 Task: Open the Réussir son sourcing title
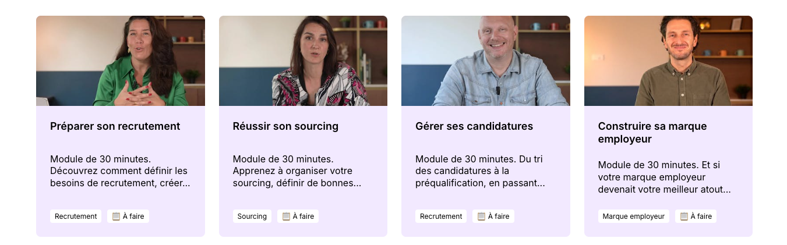click(x=285, y=126)
